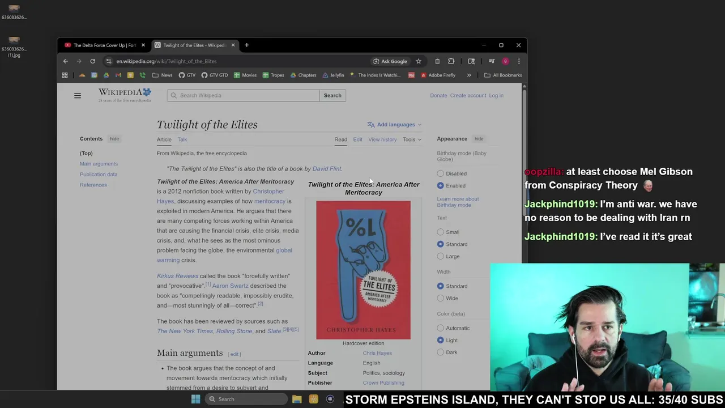Bookmark this page with the star icon

pyautogui.click(x=419, y=61)
